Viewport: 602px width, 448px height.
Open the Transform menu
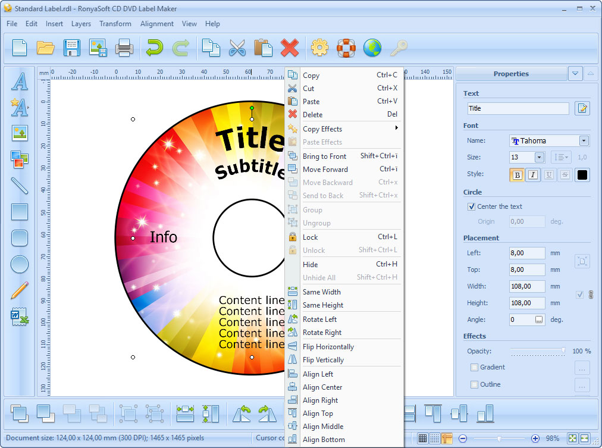coord(115,24)
